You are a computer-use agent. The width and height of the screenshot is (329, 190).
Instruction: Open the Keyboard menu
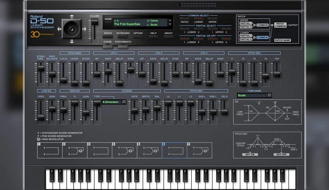[123, 37]
